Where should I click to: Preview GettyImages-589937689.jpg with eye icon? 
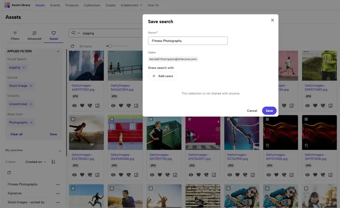(x=308, y=106)
